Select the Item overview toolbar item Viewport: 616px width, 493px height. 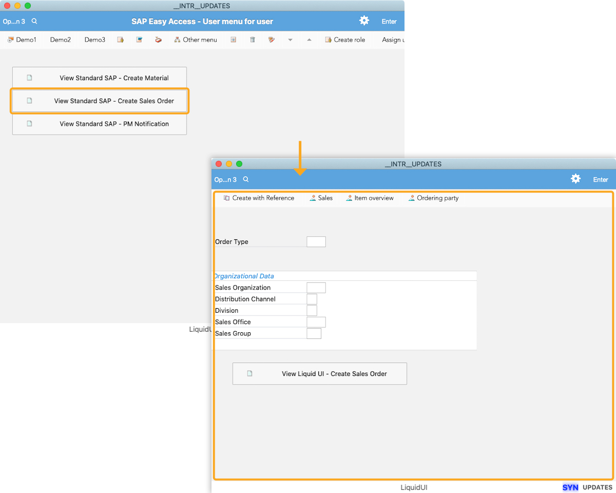(x=370, y=198)
